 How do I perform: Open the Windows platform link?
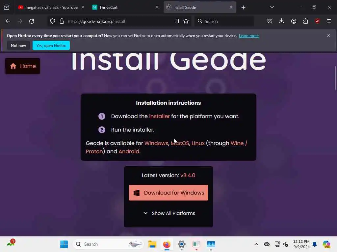click(156, 143)
